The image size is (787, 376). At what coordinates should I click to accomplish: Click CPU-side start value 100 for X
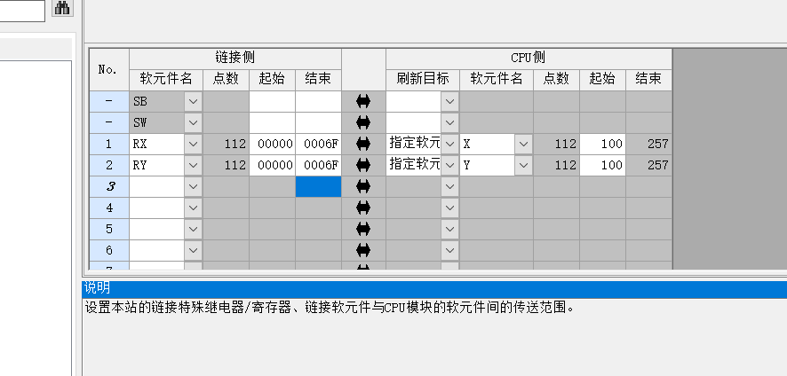(x=602, y=144)
